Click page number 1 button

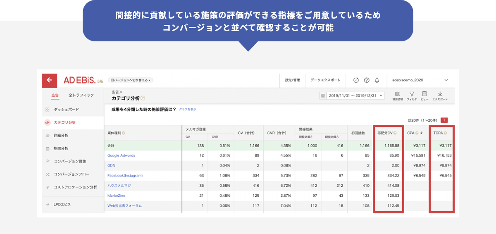(444, 120)
